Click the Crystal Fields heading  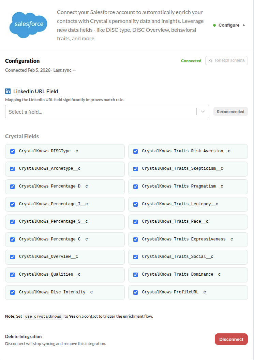22,136
